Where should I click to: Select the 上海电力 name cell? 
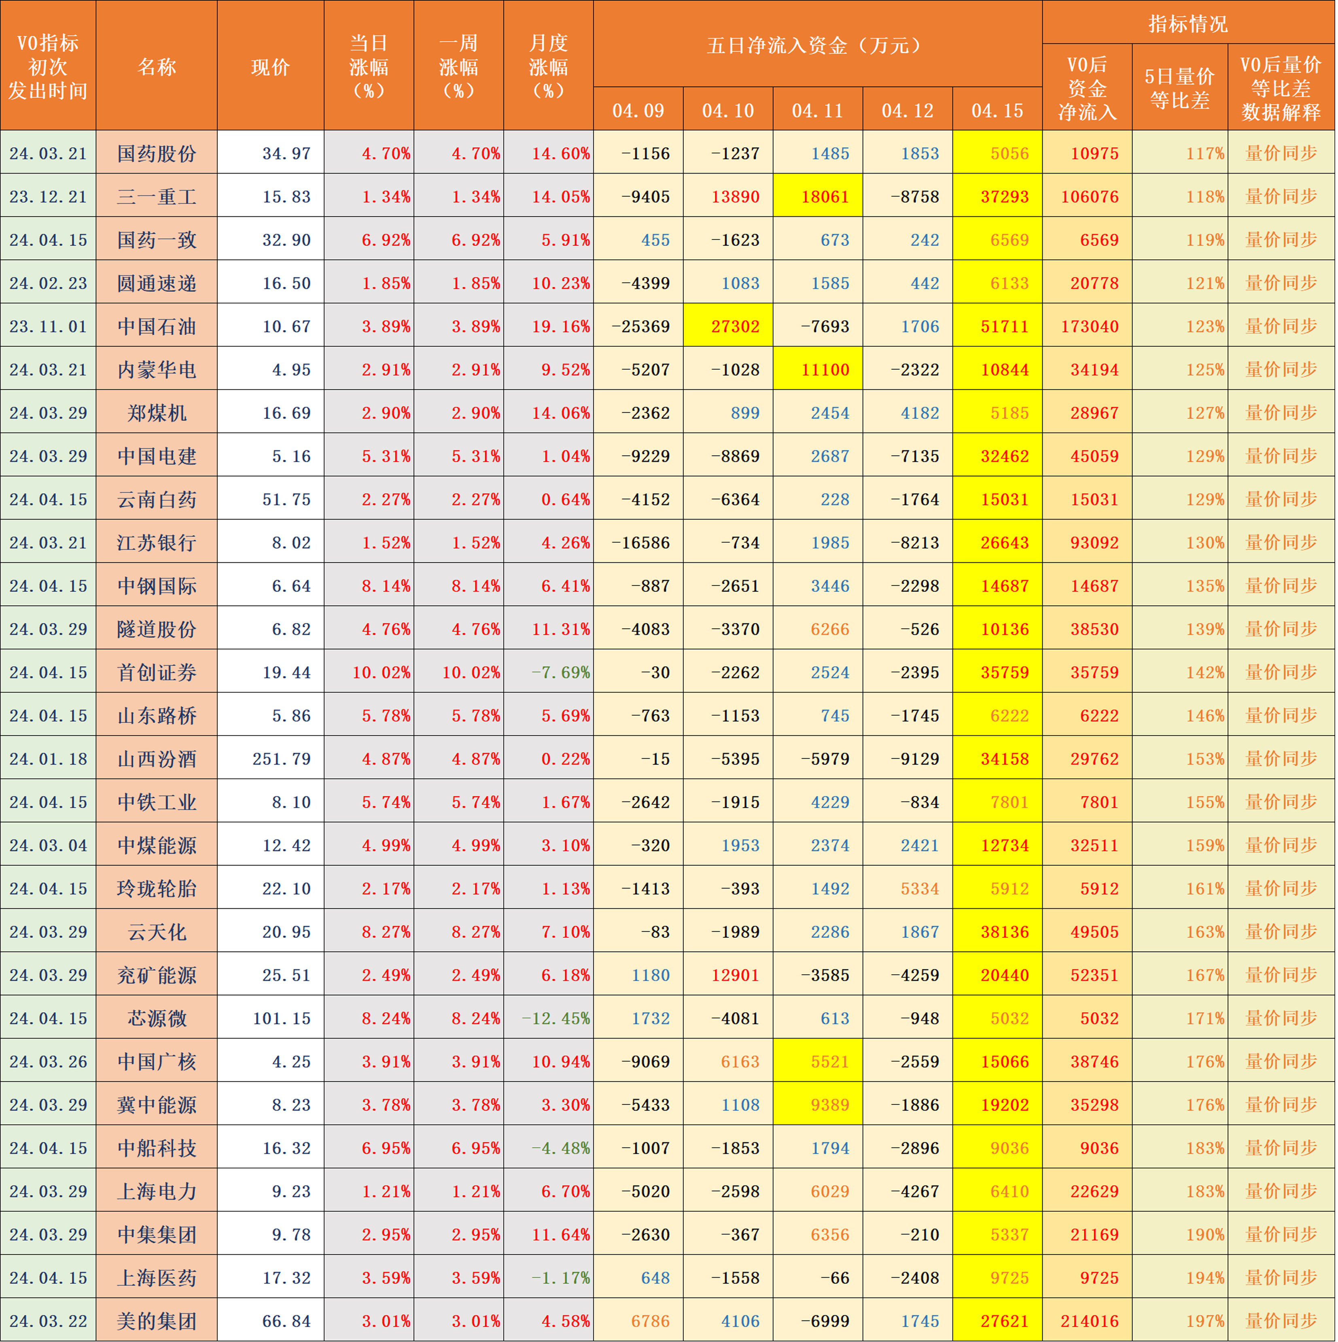tap(157, 1191)
